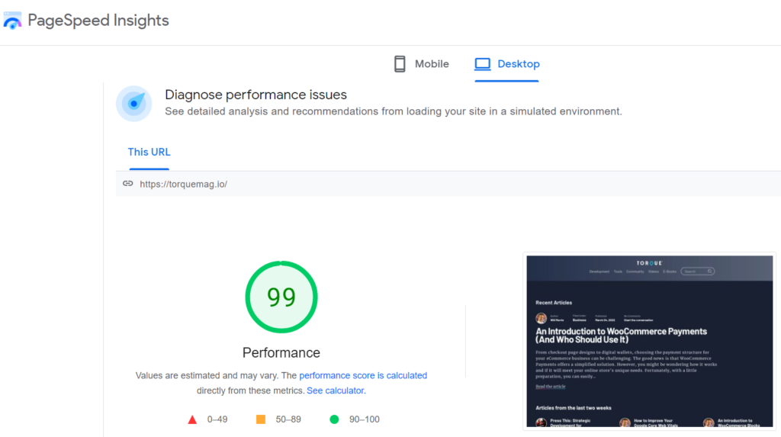Click the 90–100 range text
The width and height of the screenshot is (781, 437).
pyautogui.click(x=364, y=419)
